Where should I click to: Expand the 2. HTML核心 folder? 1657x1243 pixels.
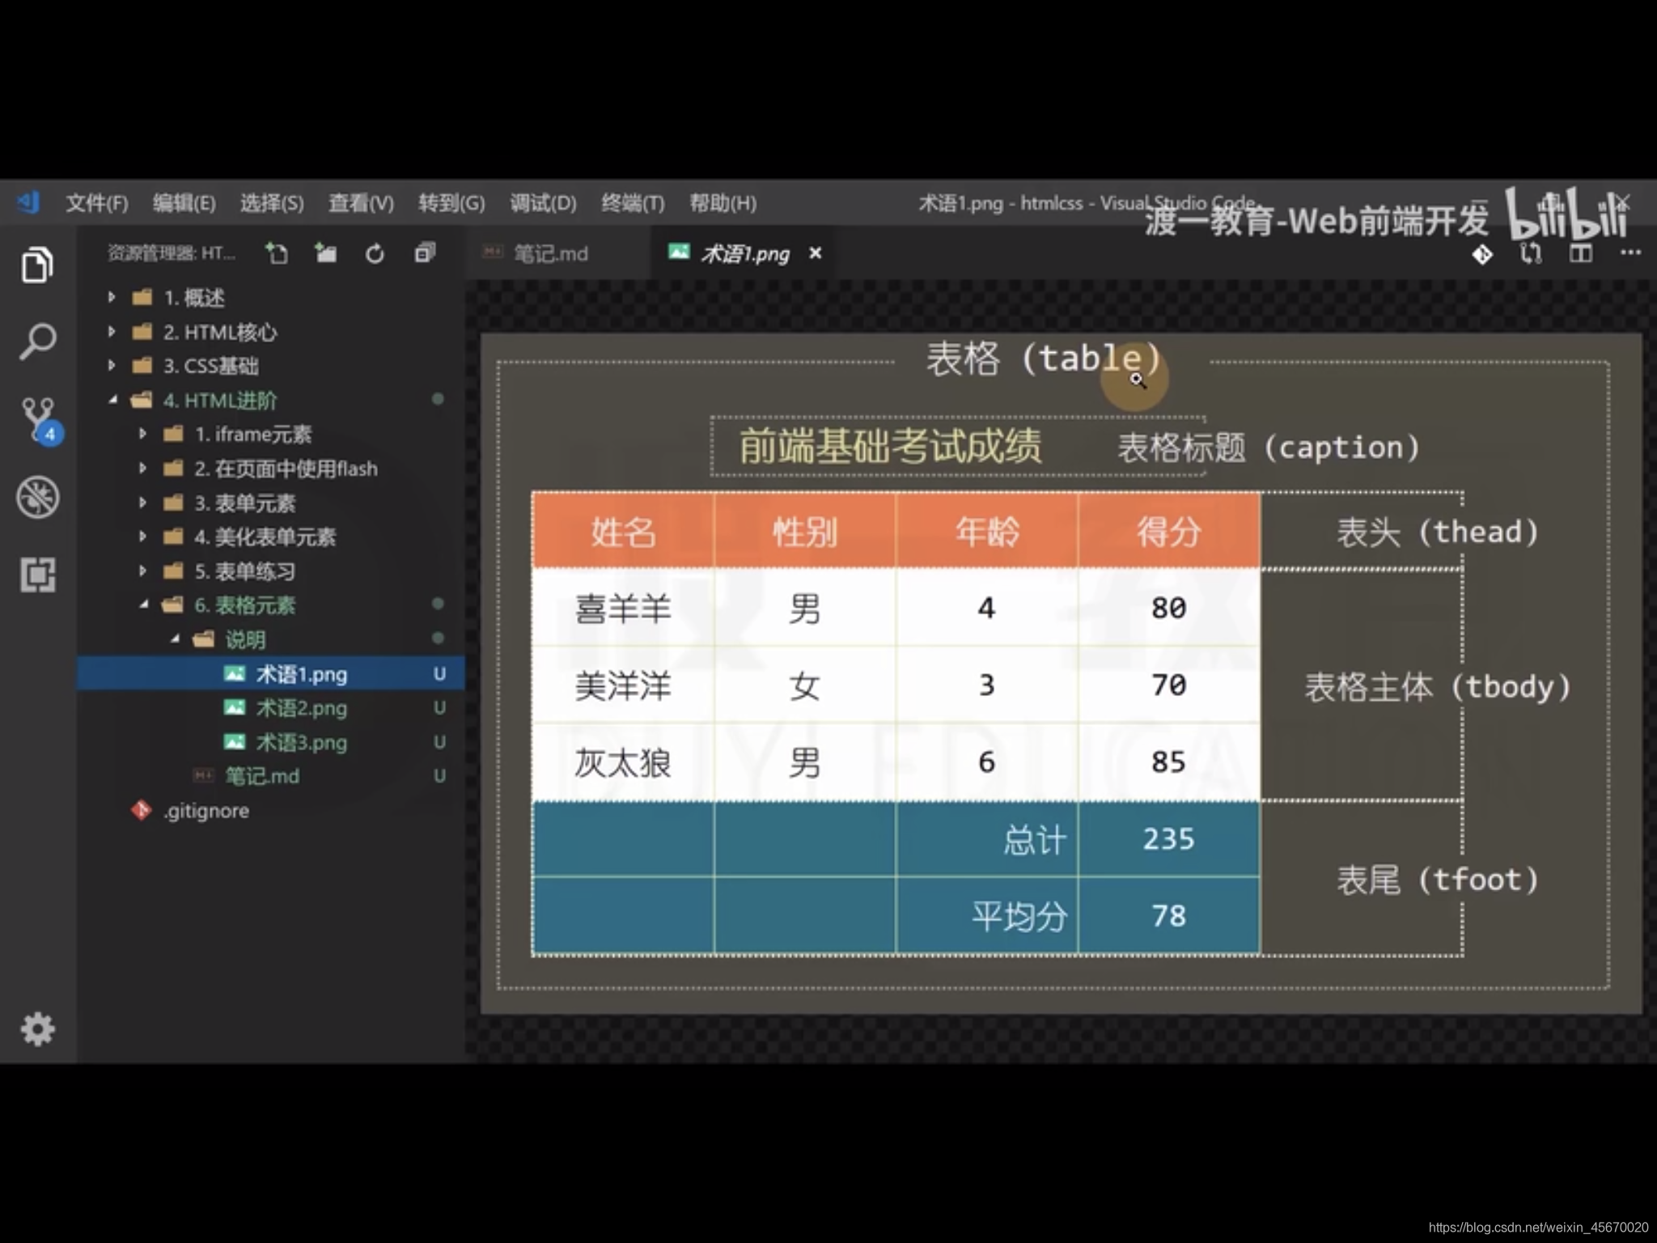[x=112, y=331]
